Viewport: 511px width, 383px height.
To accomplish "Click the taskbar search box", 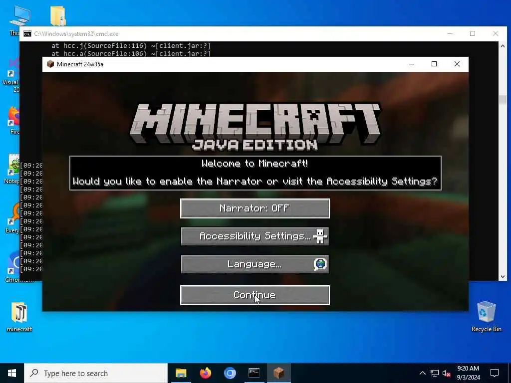I will pyautogui.click(x=96, y=373).
